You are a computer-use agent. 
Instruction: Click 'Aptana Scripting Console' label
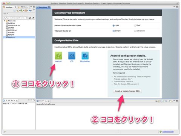click(46, 104)
